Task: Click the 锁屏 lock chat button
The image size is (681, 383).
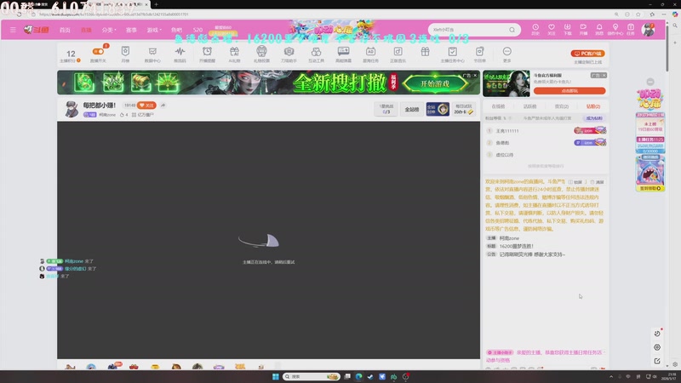Action: tap(575, 182)
